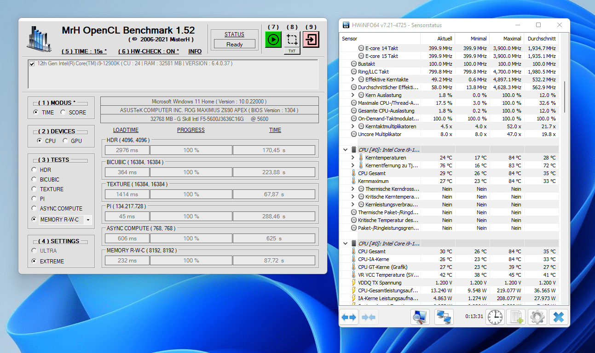Select the CPU device radio button
Image resolution: width=595 pixels, height=353 pixels.
click(39, 141)
